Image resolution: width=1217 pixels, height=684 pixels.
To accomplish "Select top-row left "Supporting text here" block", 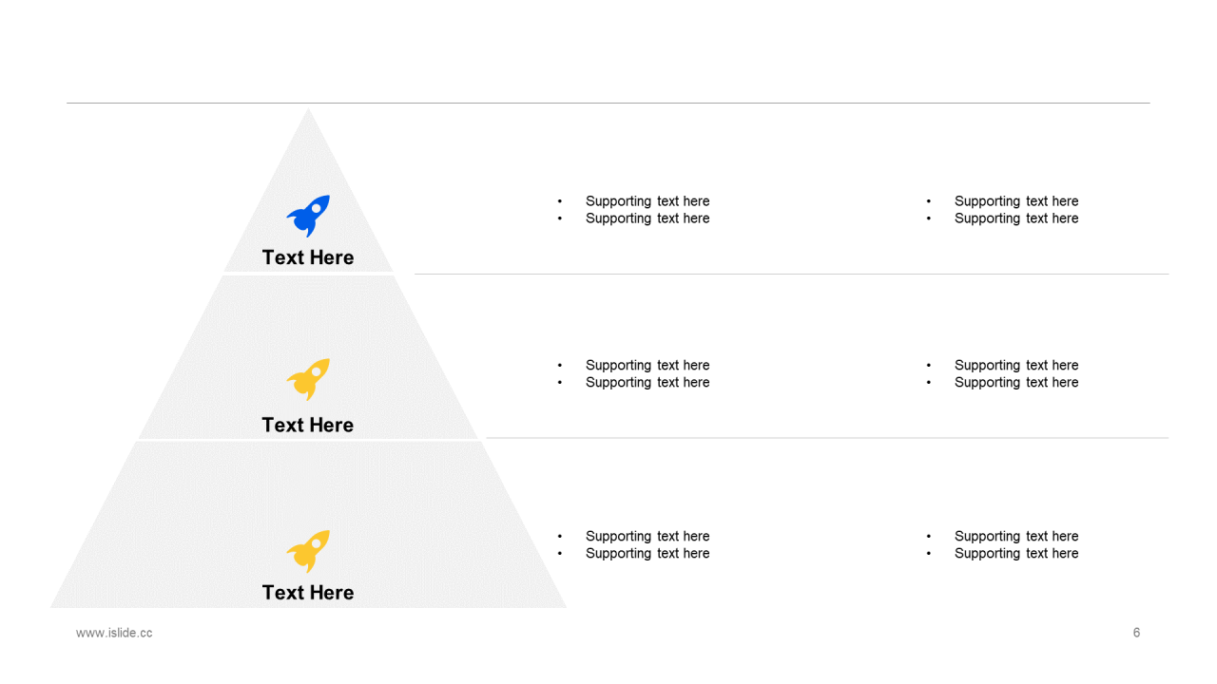I will [x=633, y=210].
